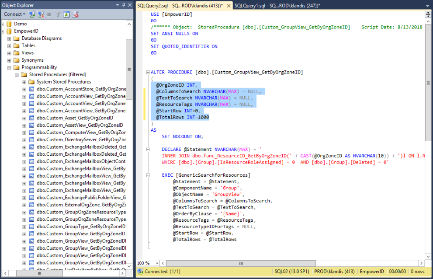Collapse the ALTER PROCEDURE code region

click(148, 72)
